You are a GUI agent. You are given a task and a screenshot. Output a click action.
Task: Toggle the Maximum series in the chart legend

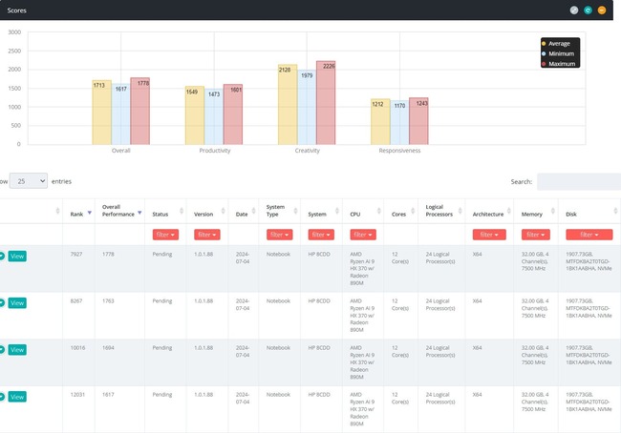(x=562, y=64)
